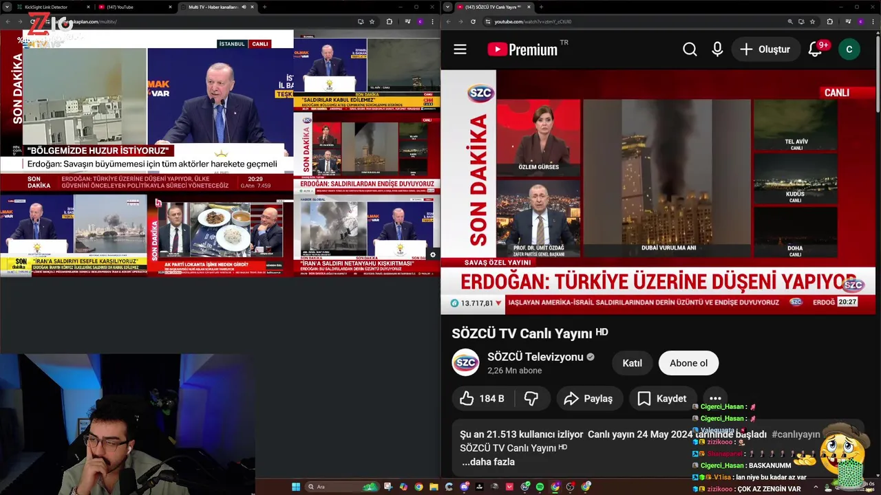Screen dimensions: 881x495
Task: Close the Multi TV tab
Action: (x=252, y=7)
